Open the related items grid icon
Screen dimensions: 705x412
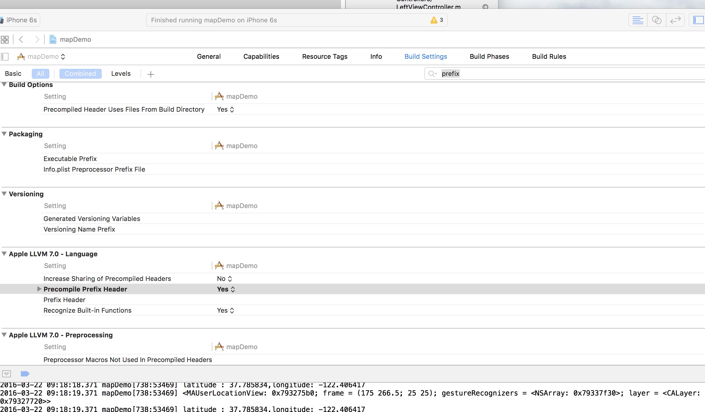[5, 39]
